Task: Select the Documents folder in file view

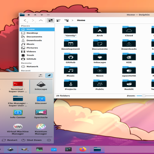Action: coord(100,45)
